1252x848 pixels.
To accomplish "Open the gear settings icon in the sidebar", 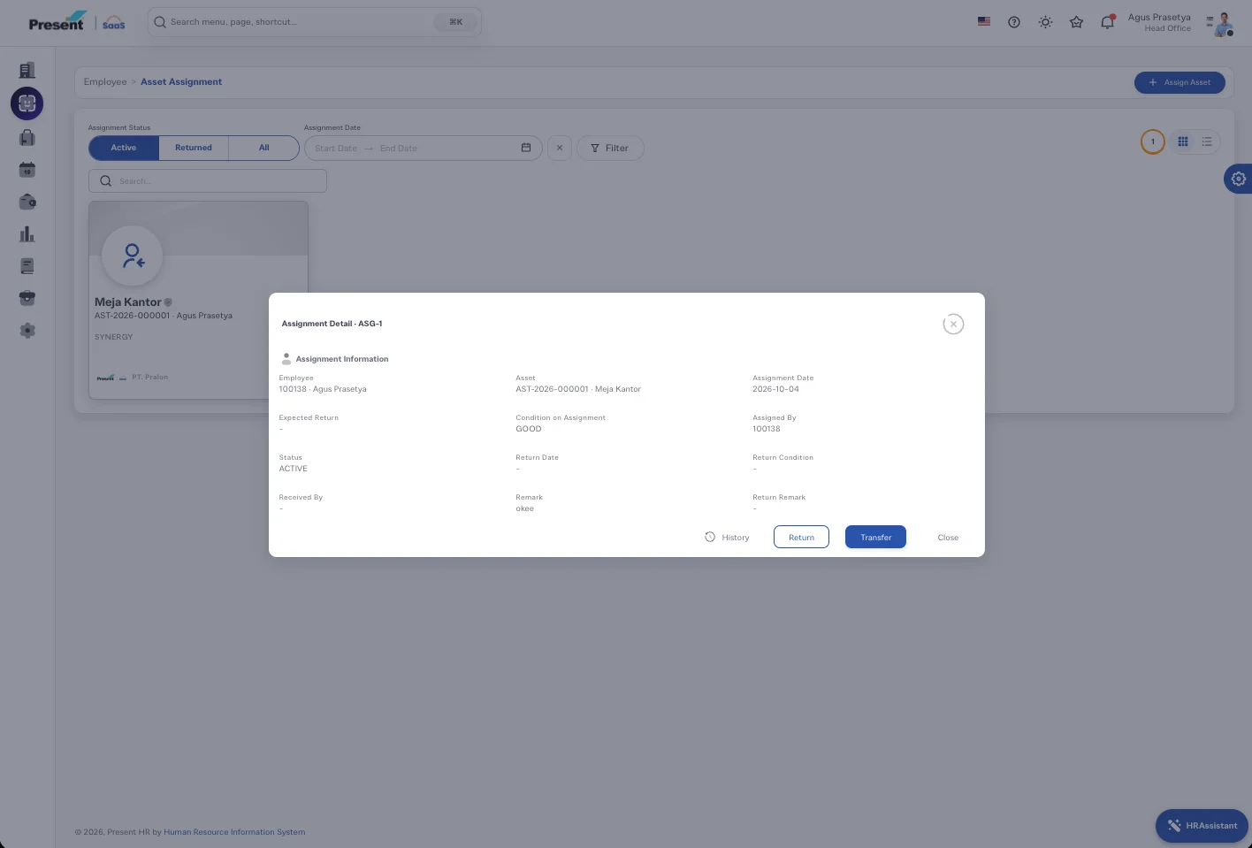I will (27, 331).
